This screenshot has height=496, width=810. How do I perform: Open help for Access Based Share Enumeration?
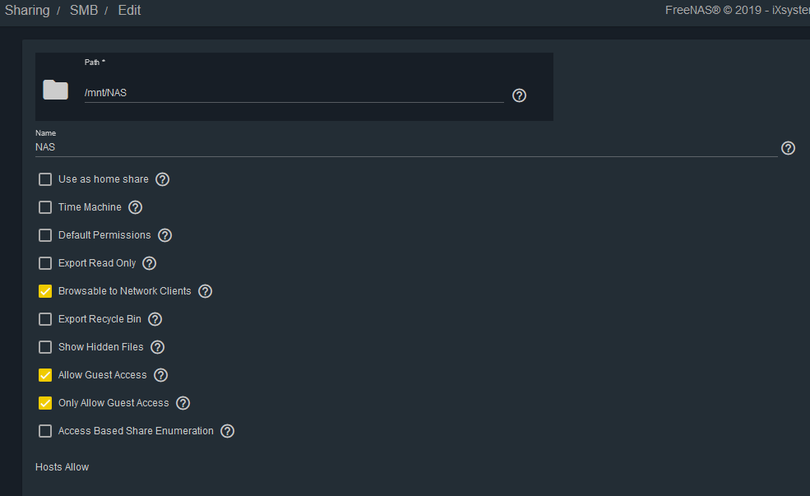[x=227, y=431]
